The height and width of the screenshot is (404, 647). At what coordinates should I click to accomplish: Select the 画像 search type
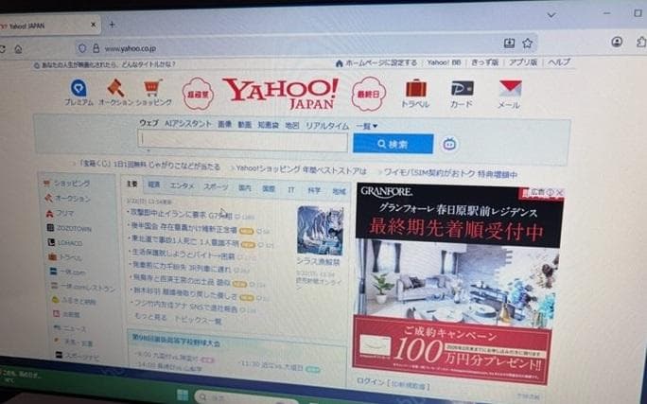pos(225,124)
